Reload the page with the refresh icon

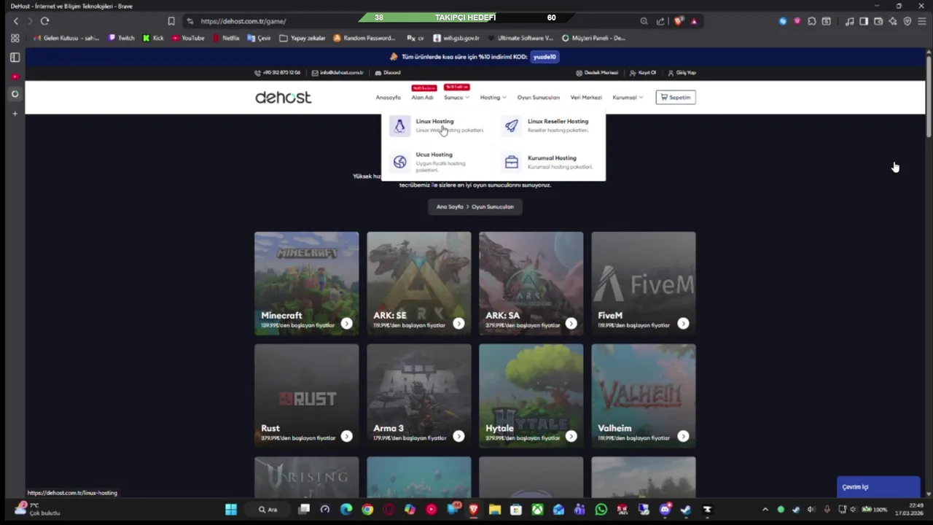tap(44, 21)
